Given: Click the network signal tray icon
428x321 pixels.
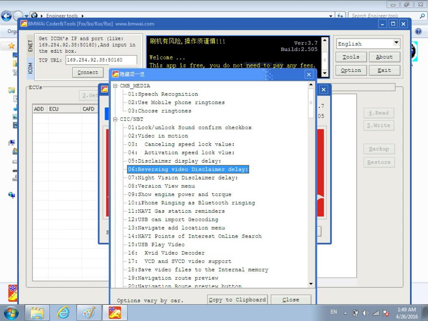Looking at the screenshot, I should (376, 313).
